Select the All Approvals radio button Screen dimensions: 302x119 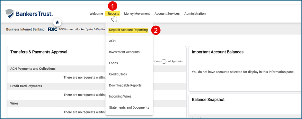tap(164, 61)
